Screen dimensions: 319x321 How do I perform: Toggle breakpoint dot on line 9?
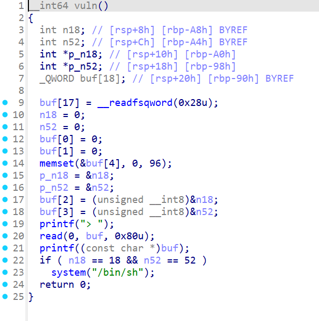pyautogui.click(x=5, y=102)
